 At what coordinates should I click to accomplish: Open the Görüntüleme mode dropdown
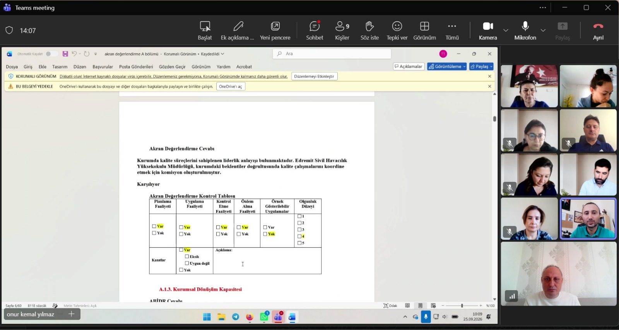click(x=447, y=67)
